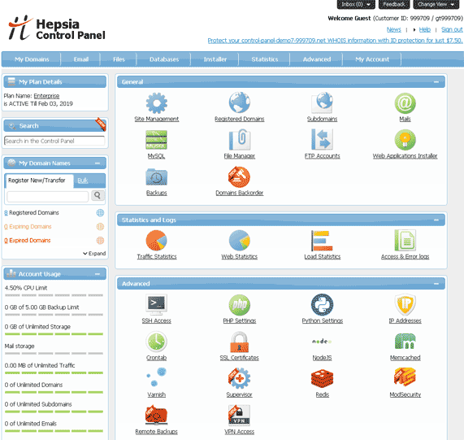Open the SSH Access terminal icon
Image resolution: width=464 pixels, height=440 pixels.
pos(157,304)
